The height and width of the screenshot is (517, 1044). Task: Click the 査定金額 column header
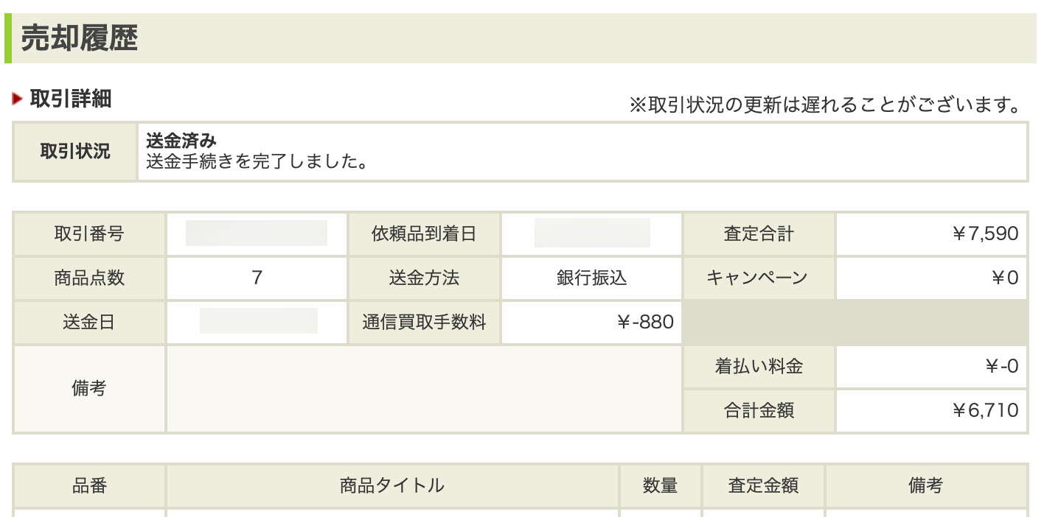tap(763, 485)
